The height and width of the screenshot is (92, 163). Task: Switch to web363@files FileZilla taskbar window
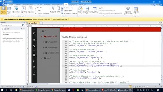109,90
